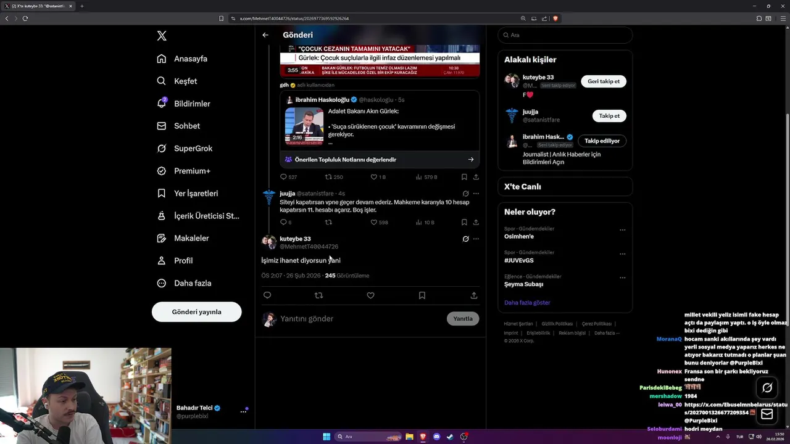The image size is (790, 444).
Task: Open İbrahim Haskoloğlu quoted post author
Action: [322, 100]
